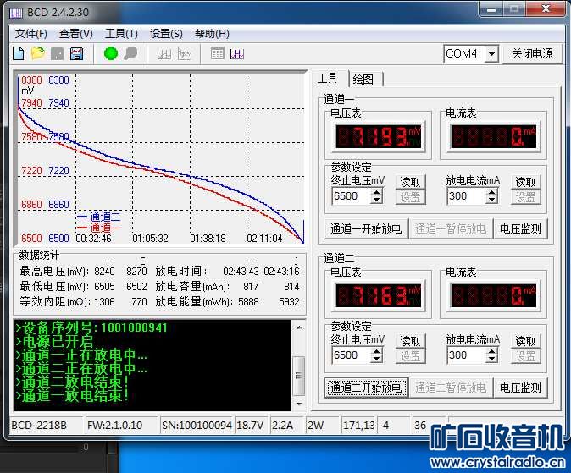Screen dimensions: 571x473
Task: Open the 工具(T) menu
Action: 121,34
